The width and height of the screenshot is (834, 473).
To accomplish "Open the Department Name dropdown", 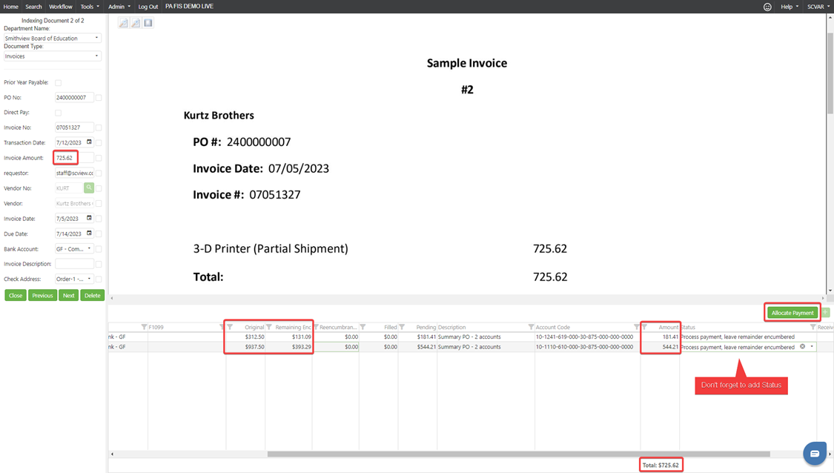I will pyautogui.click(x=52, y=38).
